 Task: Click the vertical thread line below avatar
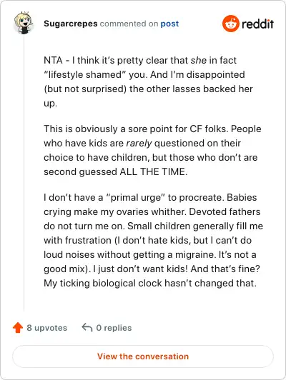click(24, 174)
